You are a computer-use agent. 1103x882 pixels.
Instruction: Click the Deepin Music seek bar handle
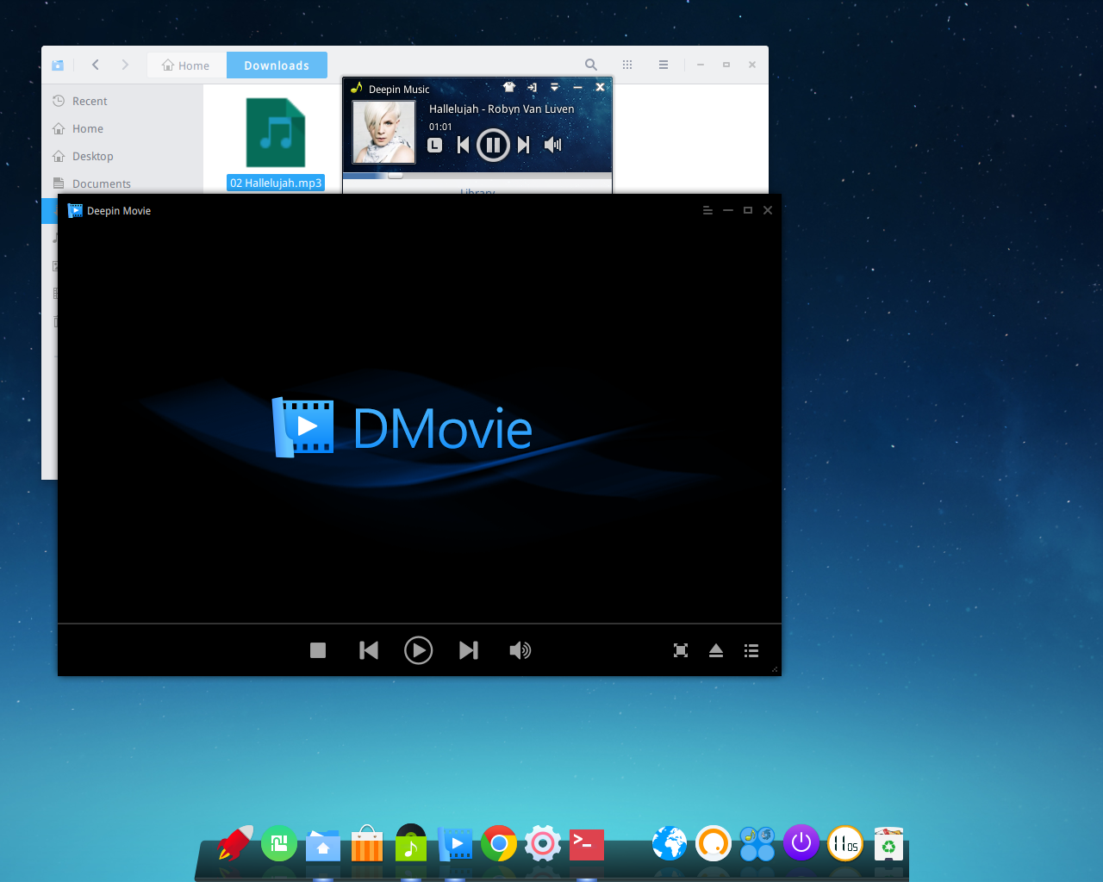[x=395, y=175]
